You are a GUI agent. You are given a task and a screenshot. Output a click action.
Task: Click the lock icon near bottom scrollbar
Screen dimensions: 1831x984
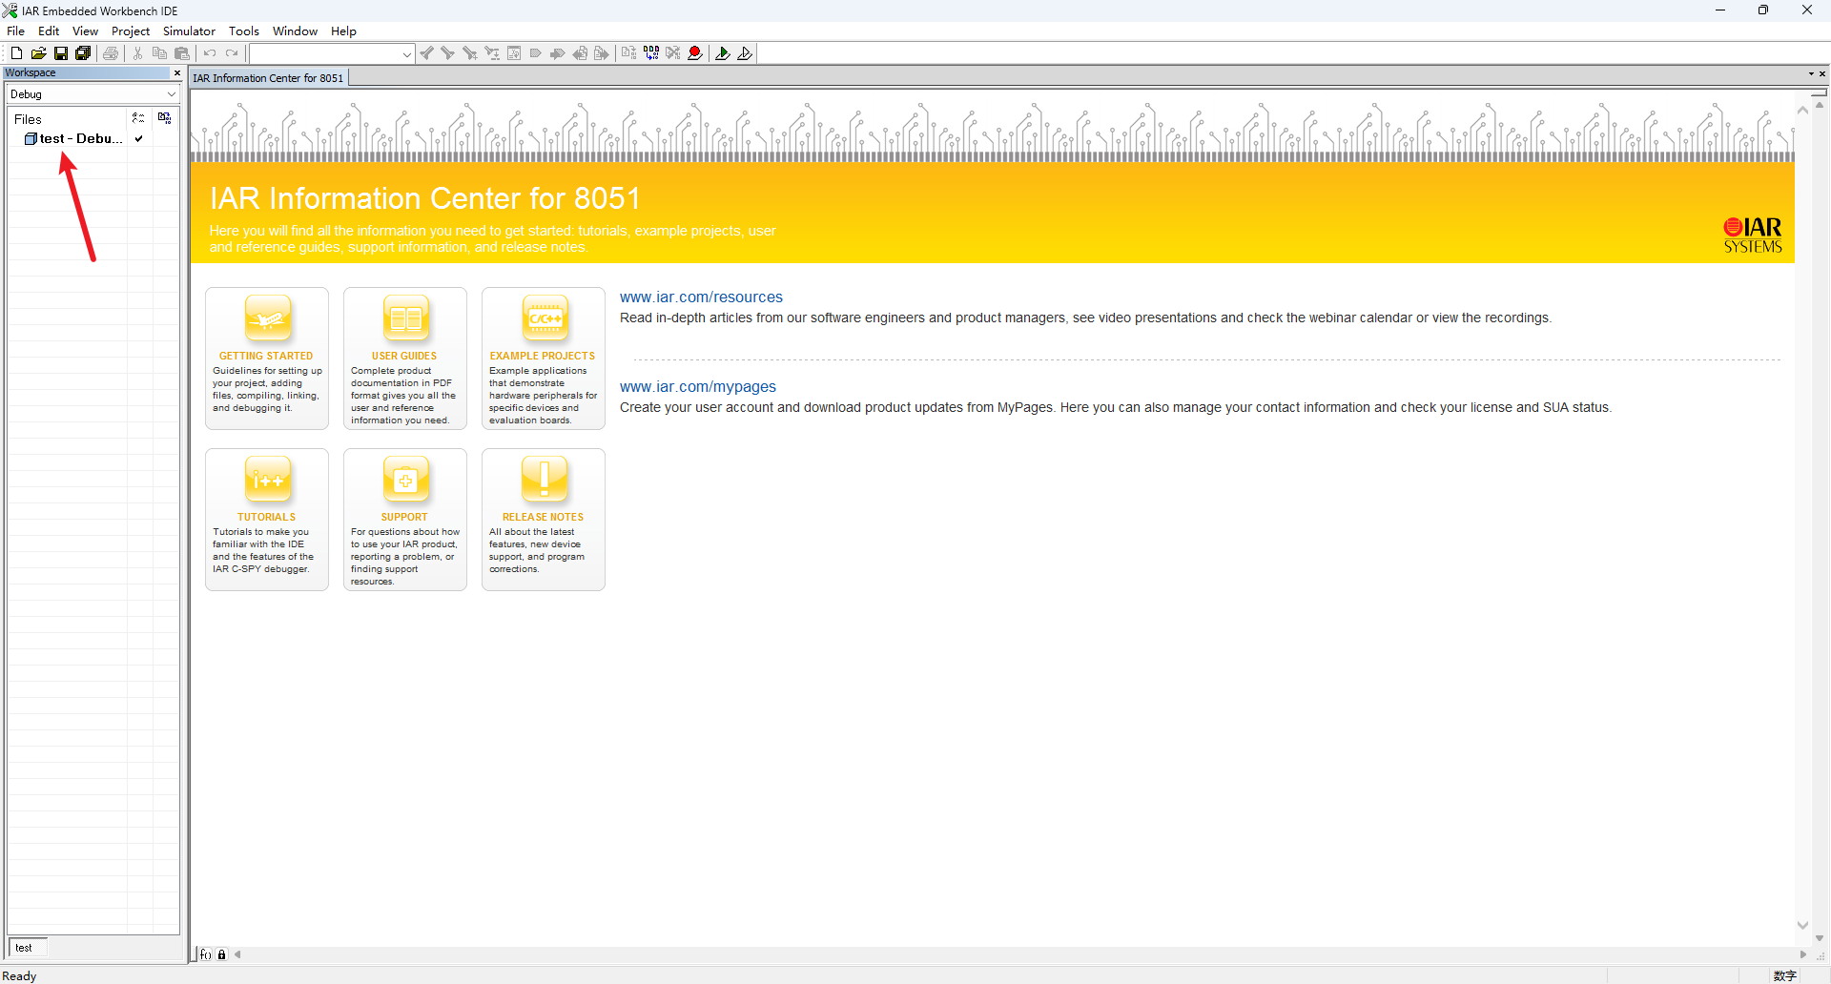click(x=222, y=954)
